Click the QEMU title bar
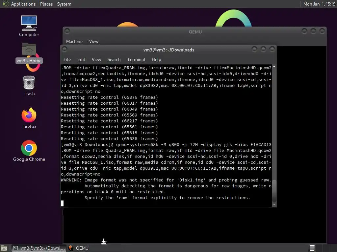The height and width of the screenshot is (252, 337). [x=195, y=32]
